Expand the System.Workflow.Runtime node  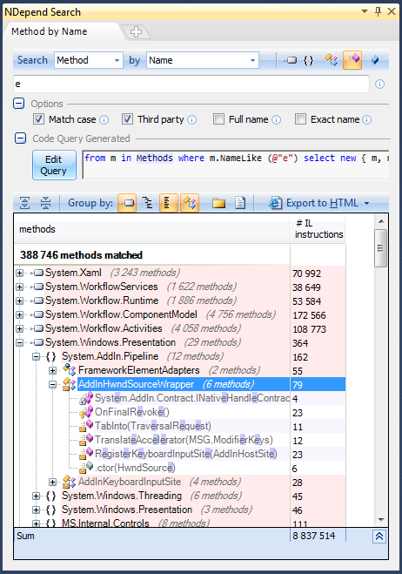click(x=20, y=301)
